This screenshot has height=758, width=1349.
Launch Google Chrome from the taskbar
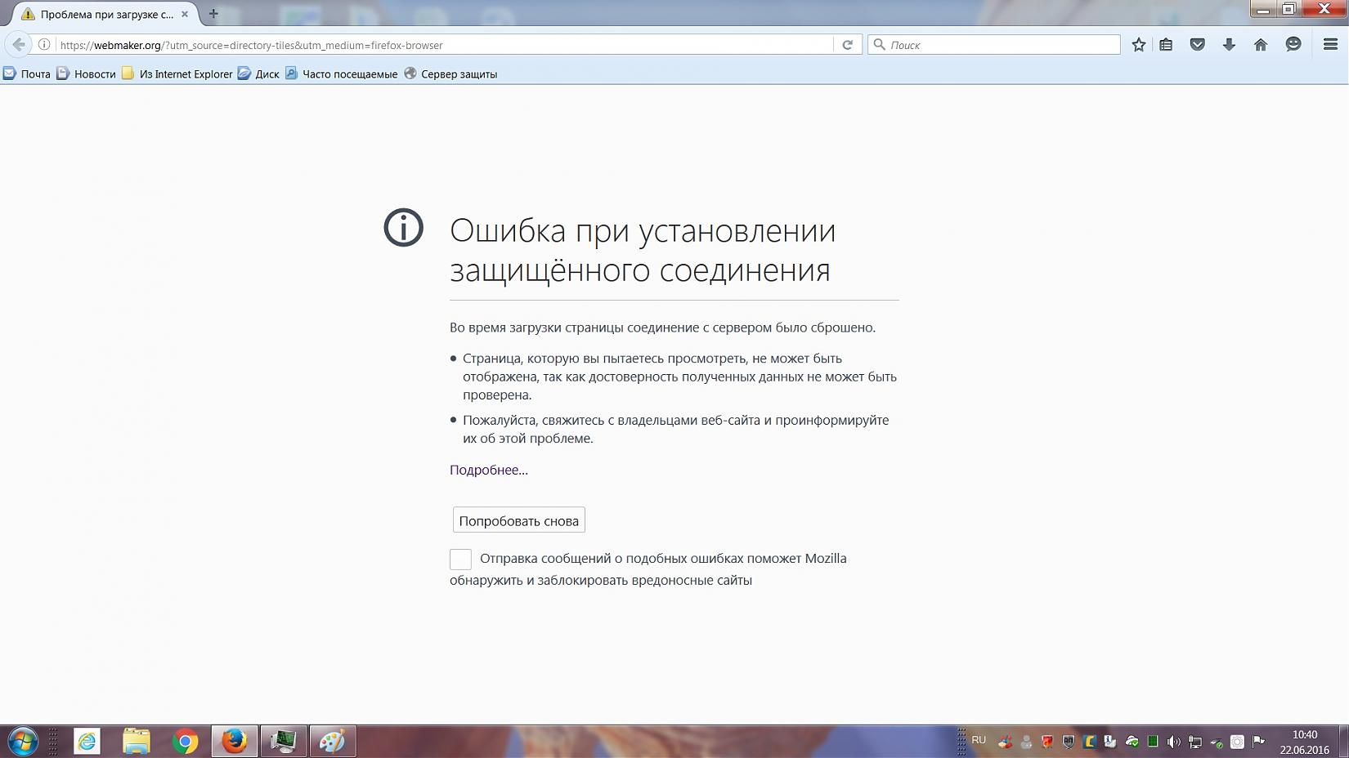(186, 742)
